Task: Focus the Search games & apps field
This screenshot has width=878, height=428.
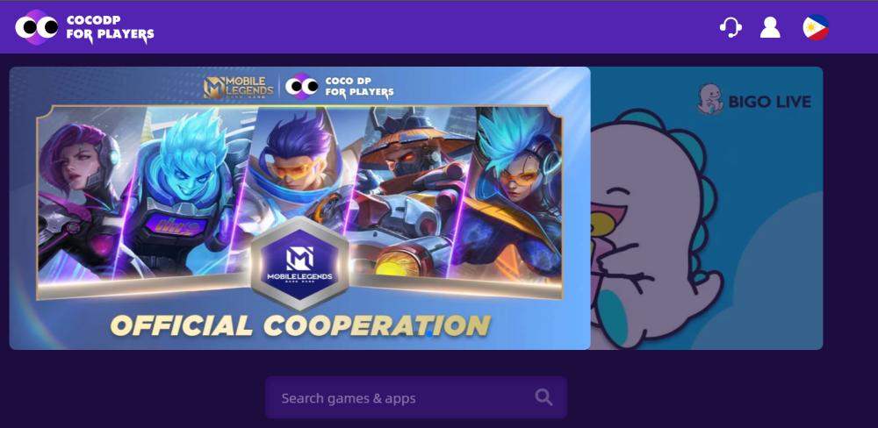Action: 416,398
